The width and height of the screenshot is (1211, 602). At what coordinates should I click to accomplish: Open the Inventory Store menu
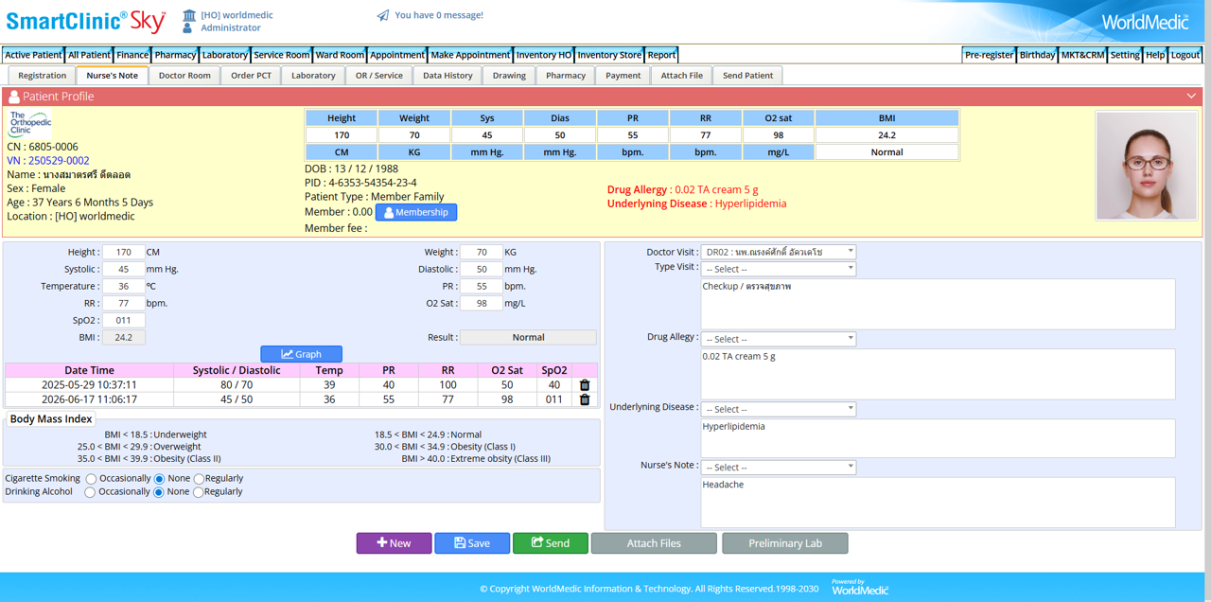(609, 55)
